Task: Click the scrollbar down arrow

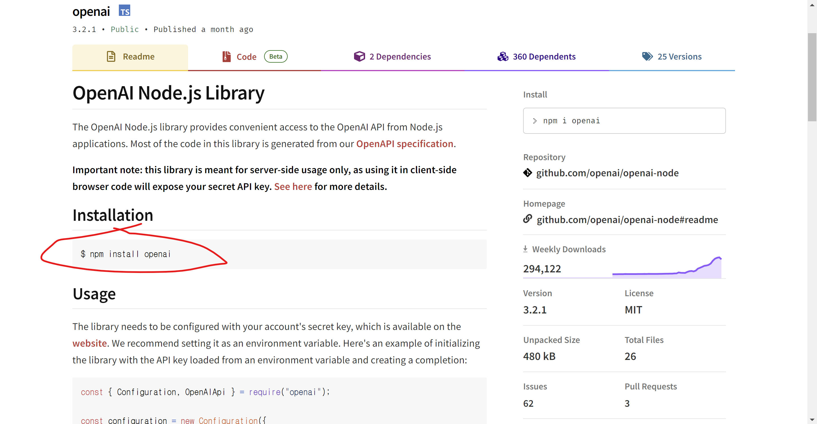Action: pos(812,419)
